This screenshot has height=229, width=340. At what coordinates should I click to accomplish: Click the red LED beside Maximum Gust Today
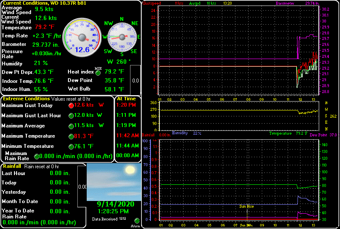(x=71, y=105)
